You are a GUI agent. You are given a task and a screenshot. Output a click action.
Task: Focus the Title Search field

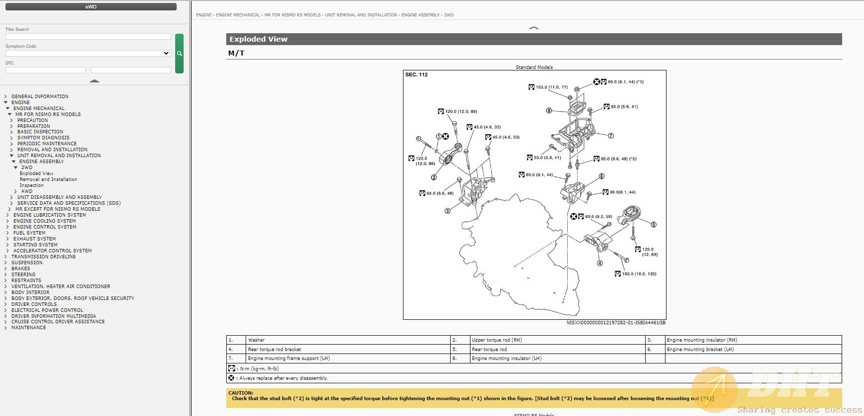click(88, 37)
